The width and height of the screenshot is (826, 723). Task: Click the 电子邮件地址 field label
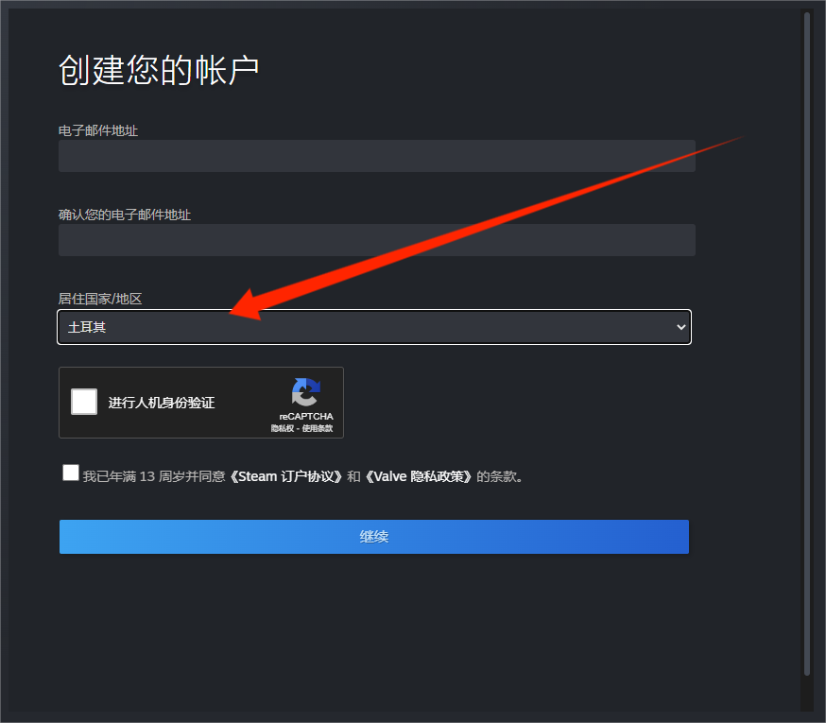[x=98, y=130]
